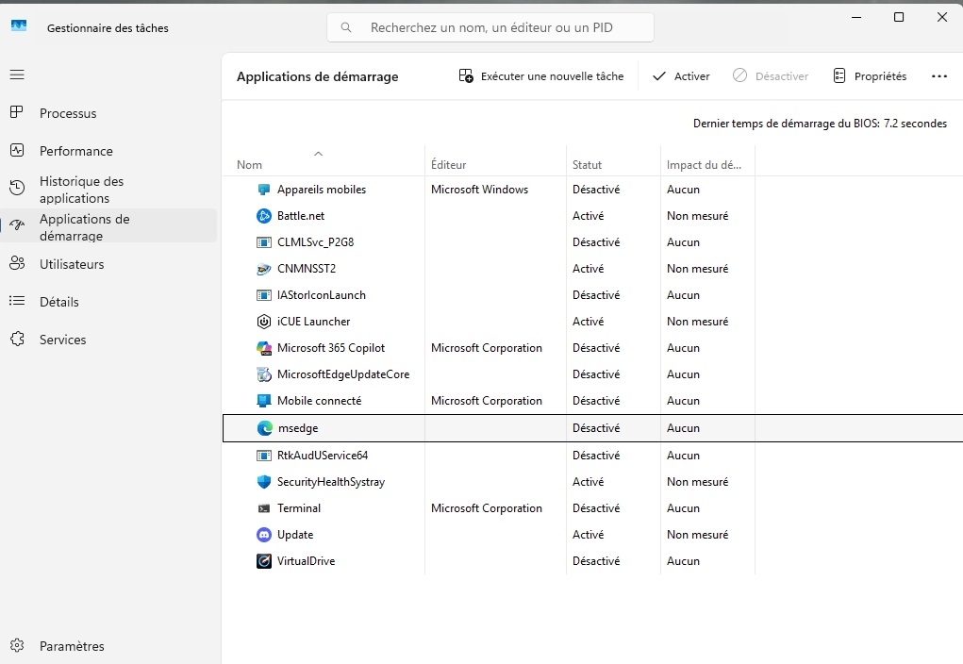This screenshot has width=963, height=664.
Task: Click the Services puzzle icon
Action: (x=17, y=339)
